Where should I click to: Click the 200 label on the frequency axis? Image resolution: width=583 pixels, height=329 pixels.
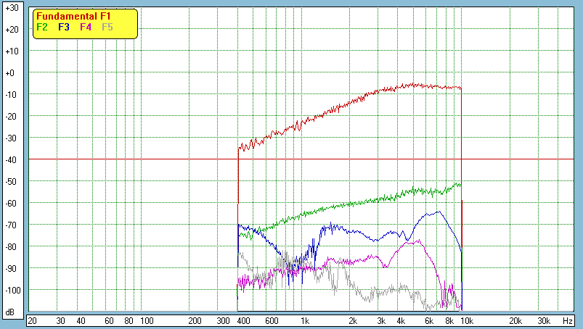click(x=195, y=320)
